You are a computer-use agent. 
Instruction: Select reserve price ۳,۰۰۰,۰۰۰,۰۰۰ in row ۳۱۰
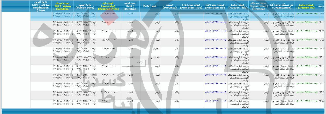[109, 57]
